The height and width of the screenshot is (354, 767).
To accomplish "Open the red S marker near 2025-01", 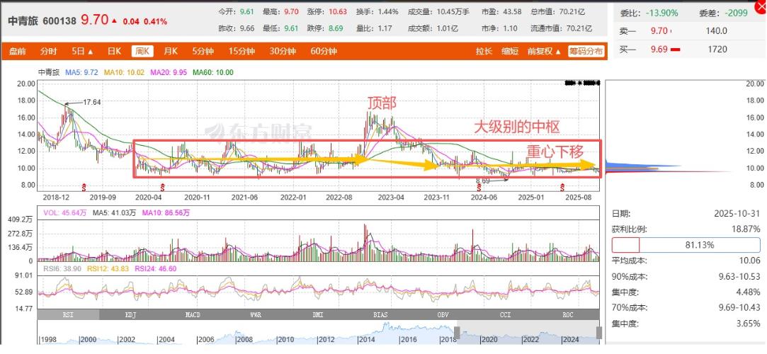I will (562, 187).
